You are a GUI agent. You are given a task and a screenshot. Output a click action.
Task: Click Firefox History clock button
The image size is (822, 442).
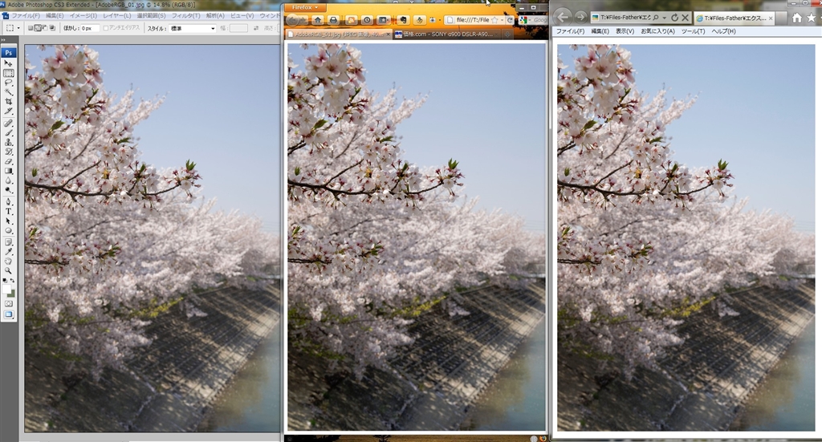(x=367, y=20)
